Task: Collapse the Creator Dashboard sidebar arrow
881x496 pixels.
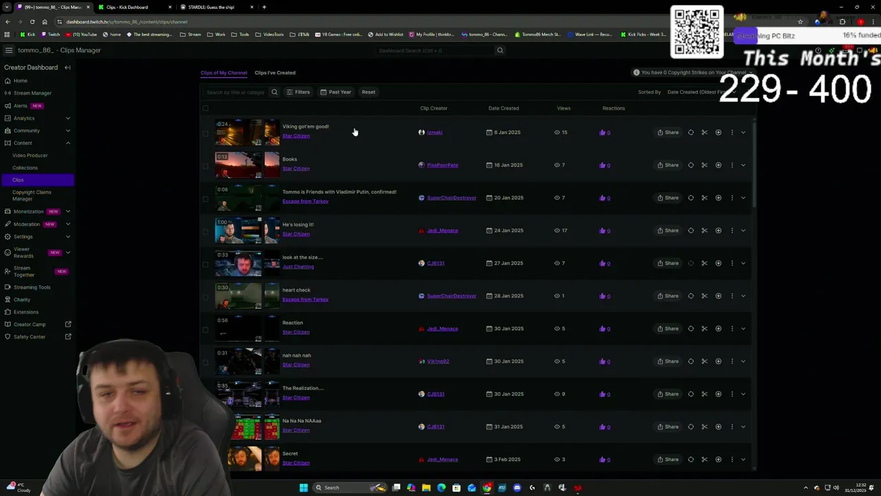Action: coord(67,68)
